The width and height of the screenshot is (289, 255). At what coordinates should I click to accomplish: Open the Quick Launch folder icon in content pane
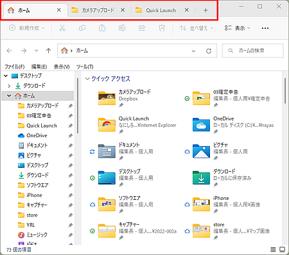107,125
